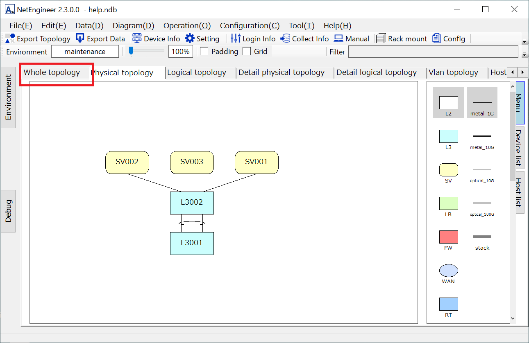Select the FW red device shape
The image size is (529, 343).
pyautogui.click(x=448, y=237)
